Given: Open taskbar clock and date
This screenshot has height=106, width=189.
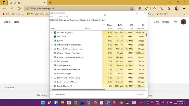Looking at the screenshot, I should click(x=178, y=102).
